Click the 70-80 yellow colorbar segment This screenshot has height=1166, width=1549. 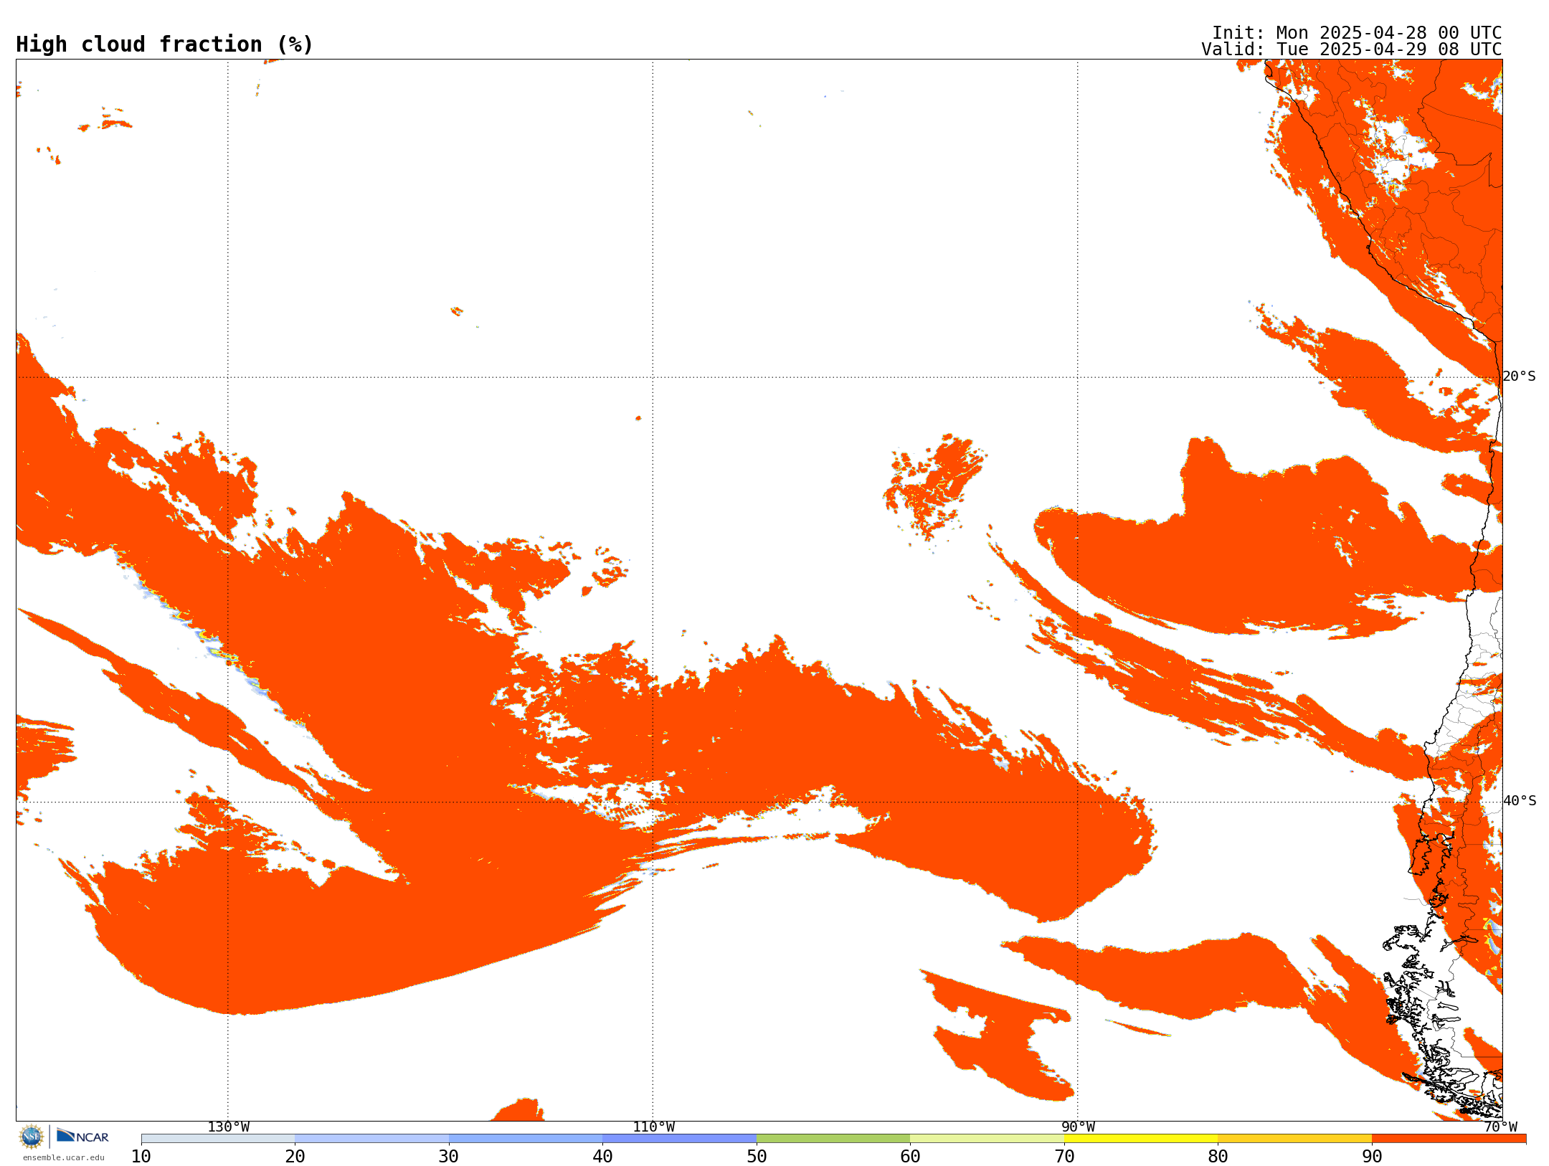[x=1141, y=1139]
